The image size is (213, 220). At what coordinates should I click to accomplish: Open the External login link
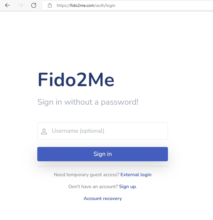tap(136, 175)
